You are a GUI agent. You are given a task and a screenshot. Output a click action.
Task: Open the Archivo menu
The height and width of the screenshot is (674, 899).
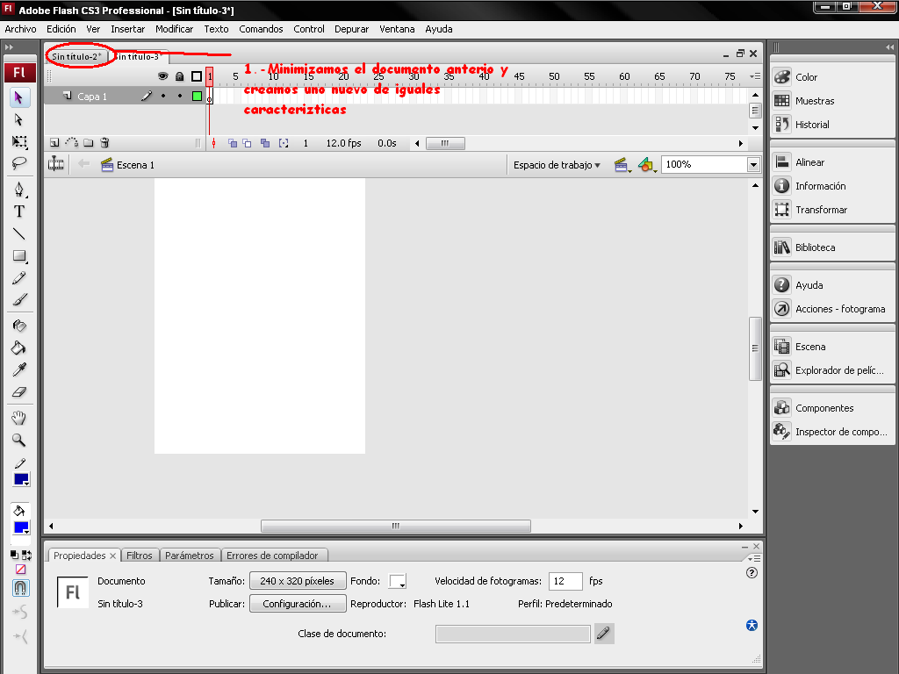point(21,29)
